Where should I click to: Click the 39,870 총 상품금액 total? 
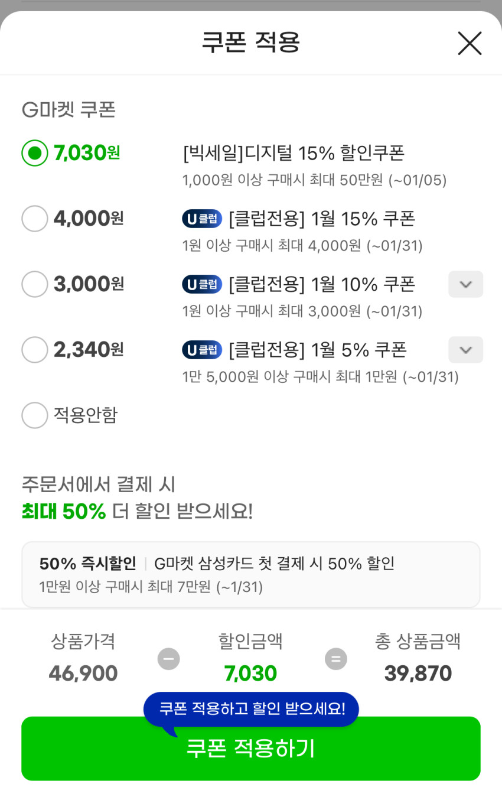[x=418, y=673]
